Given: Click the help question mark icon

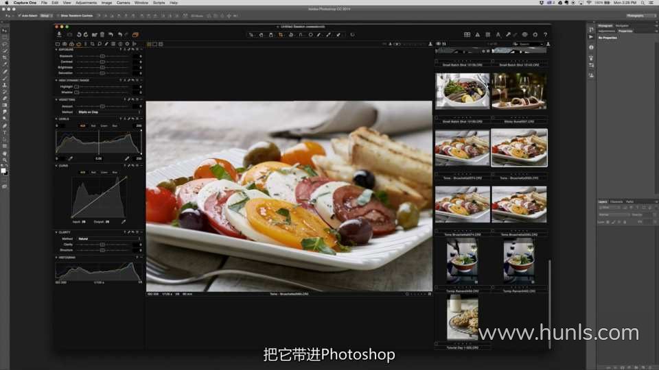Looking at the screenshot, I should (x=546, y=35).
